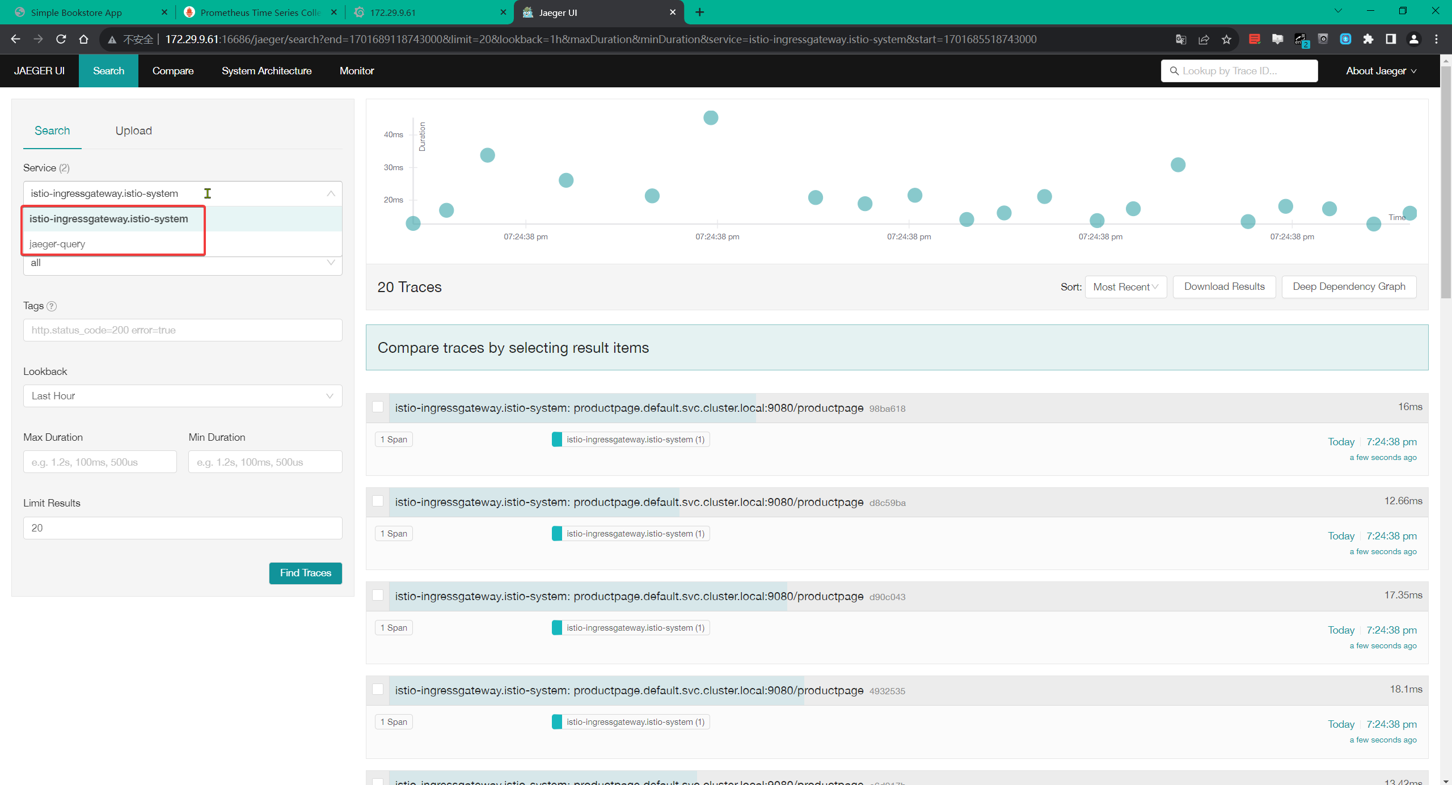Image resolution: width=1452 pixels, height=785 pixels.
Task: Click Download Results button
Action: [1224, 287]
